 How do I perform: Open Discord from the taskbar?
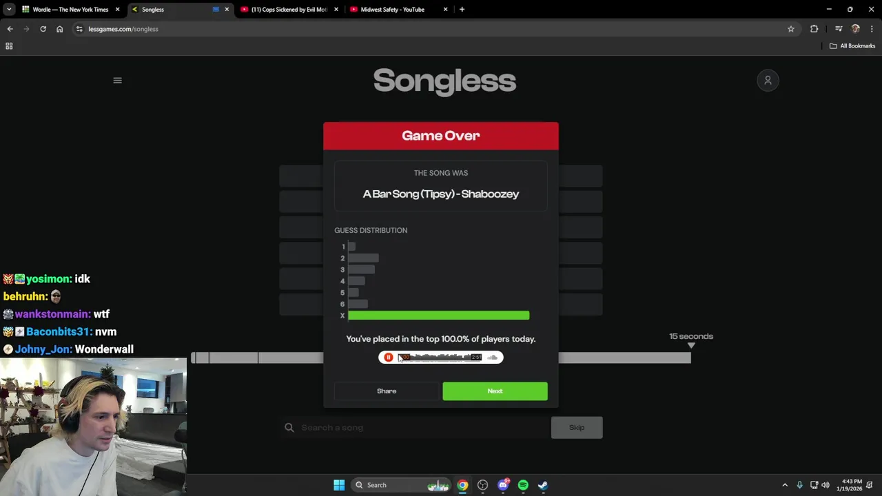point(503,485)
